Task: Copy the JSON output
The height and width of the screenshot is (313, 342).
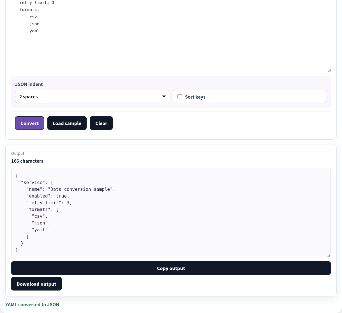Action: click(x=171, y=268)
